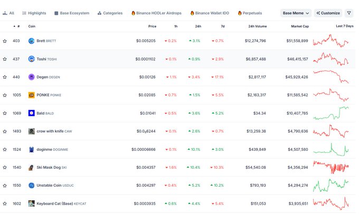Click the Categories icon

[99, 13]
